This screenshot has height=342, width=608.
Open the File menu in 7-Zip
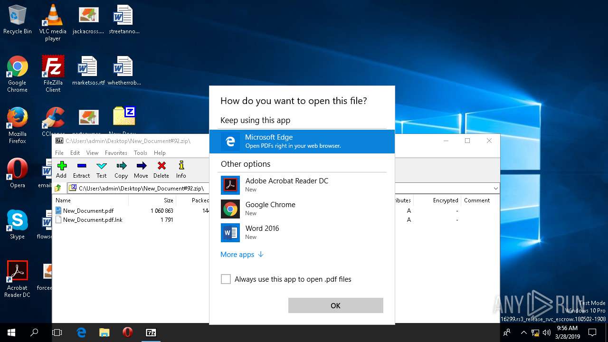[x=59, y=153]
